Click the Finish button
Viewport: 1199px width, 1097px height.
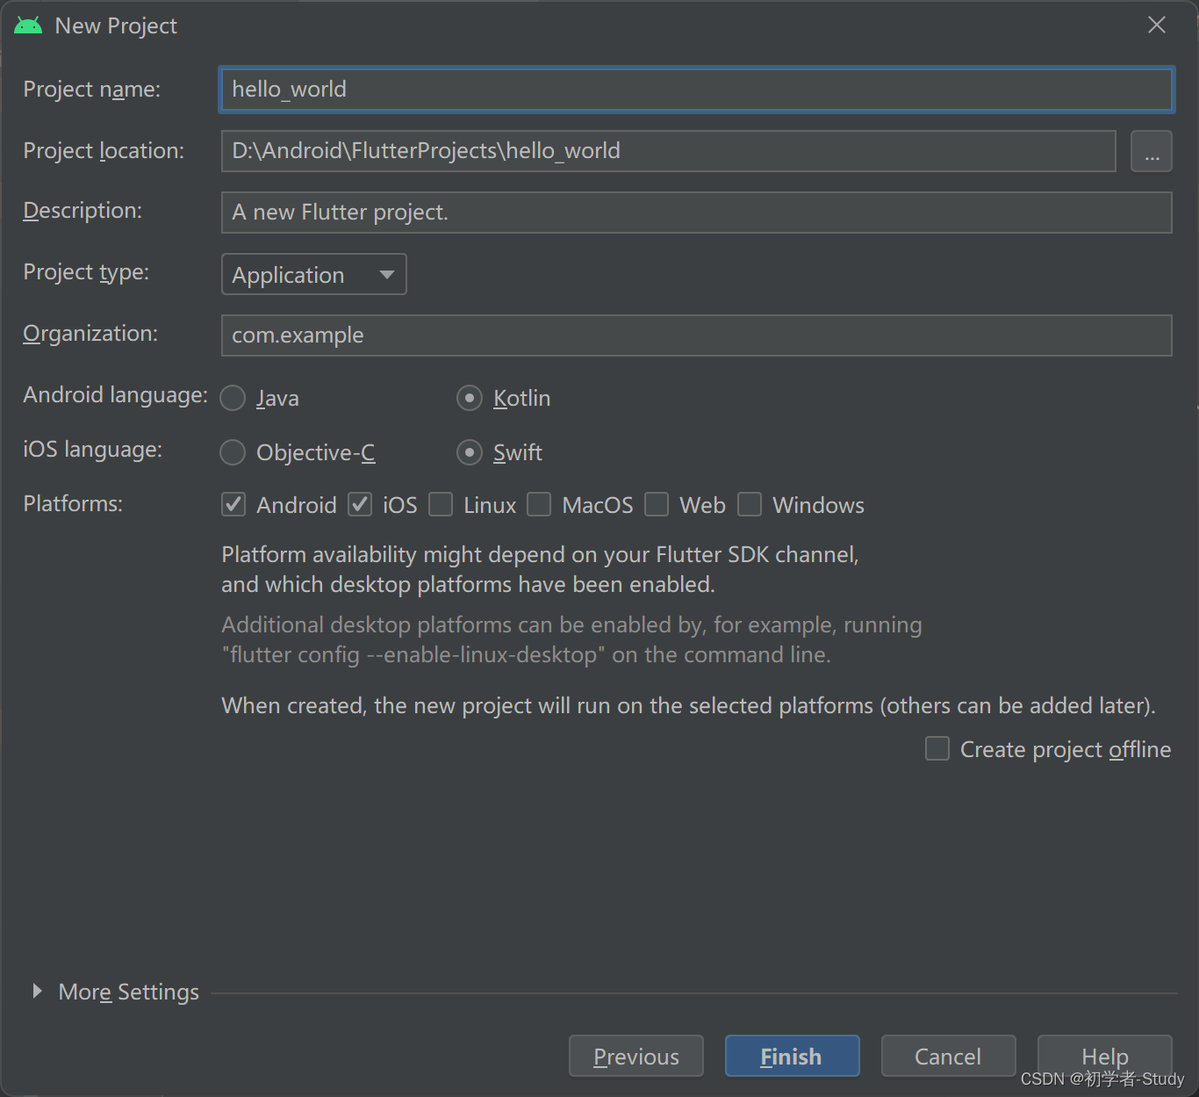792,1056
